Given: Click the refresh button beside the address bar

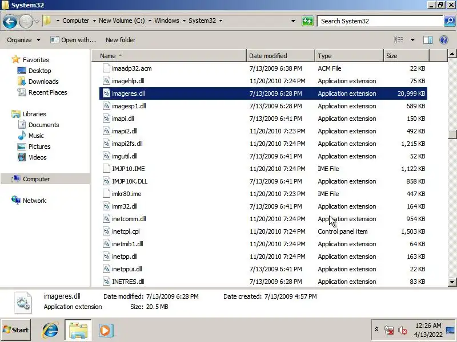Looking at the screenshot, I should point(307,21).
